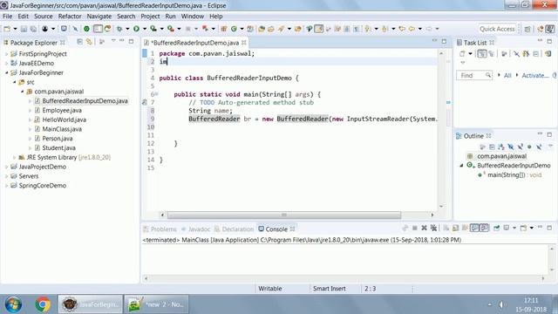Click the Notepad++ taskbar button

click(x=156, y=304)
